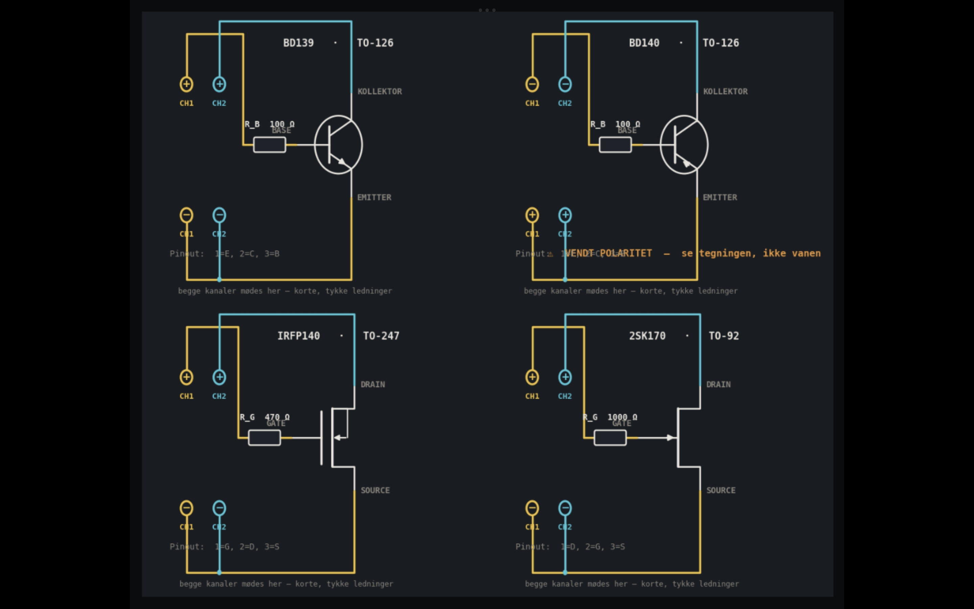
Task: Click the BD139 NPN transistor symbol
Action: (x=339, y=144)
